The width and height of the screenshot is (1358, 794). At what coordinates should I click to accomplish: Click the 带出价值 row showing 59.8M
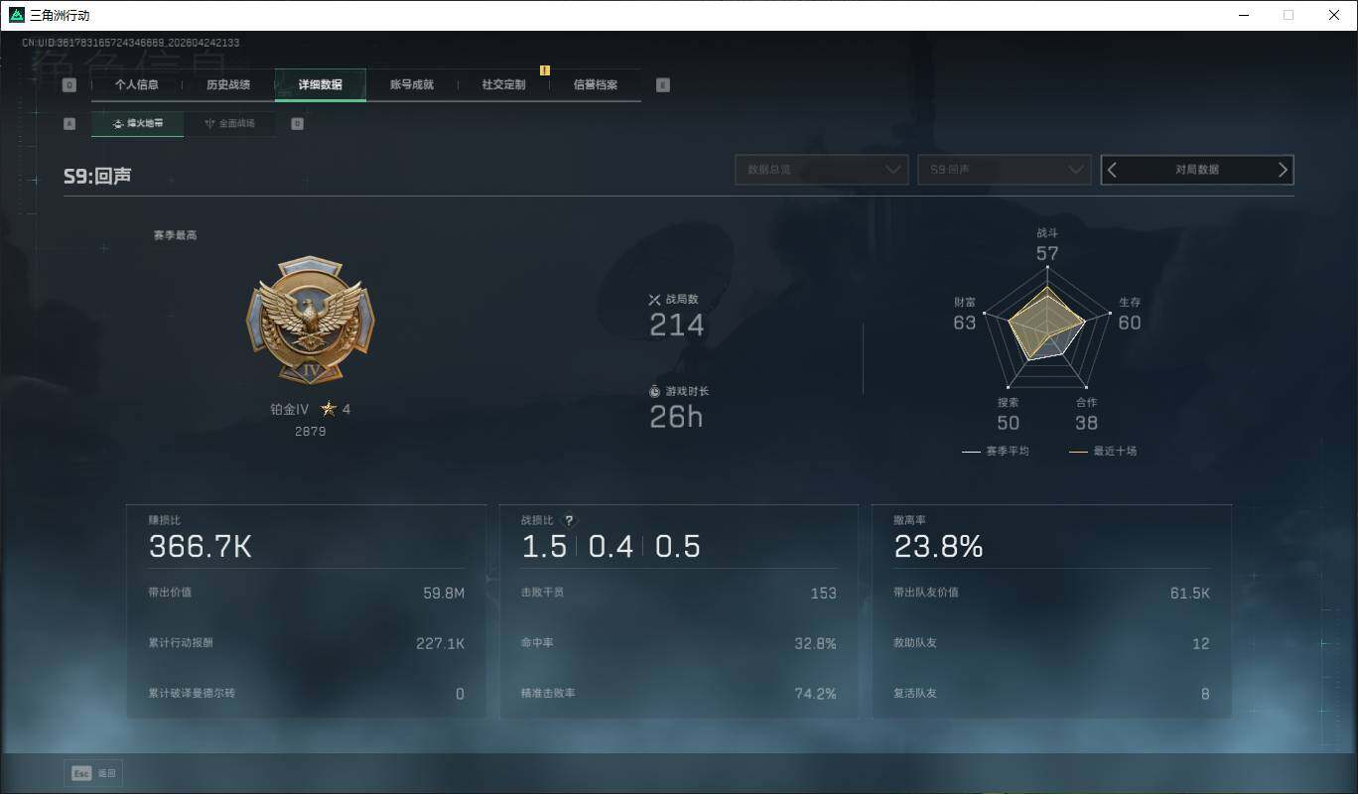[306, 594]
